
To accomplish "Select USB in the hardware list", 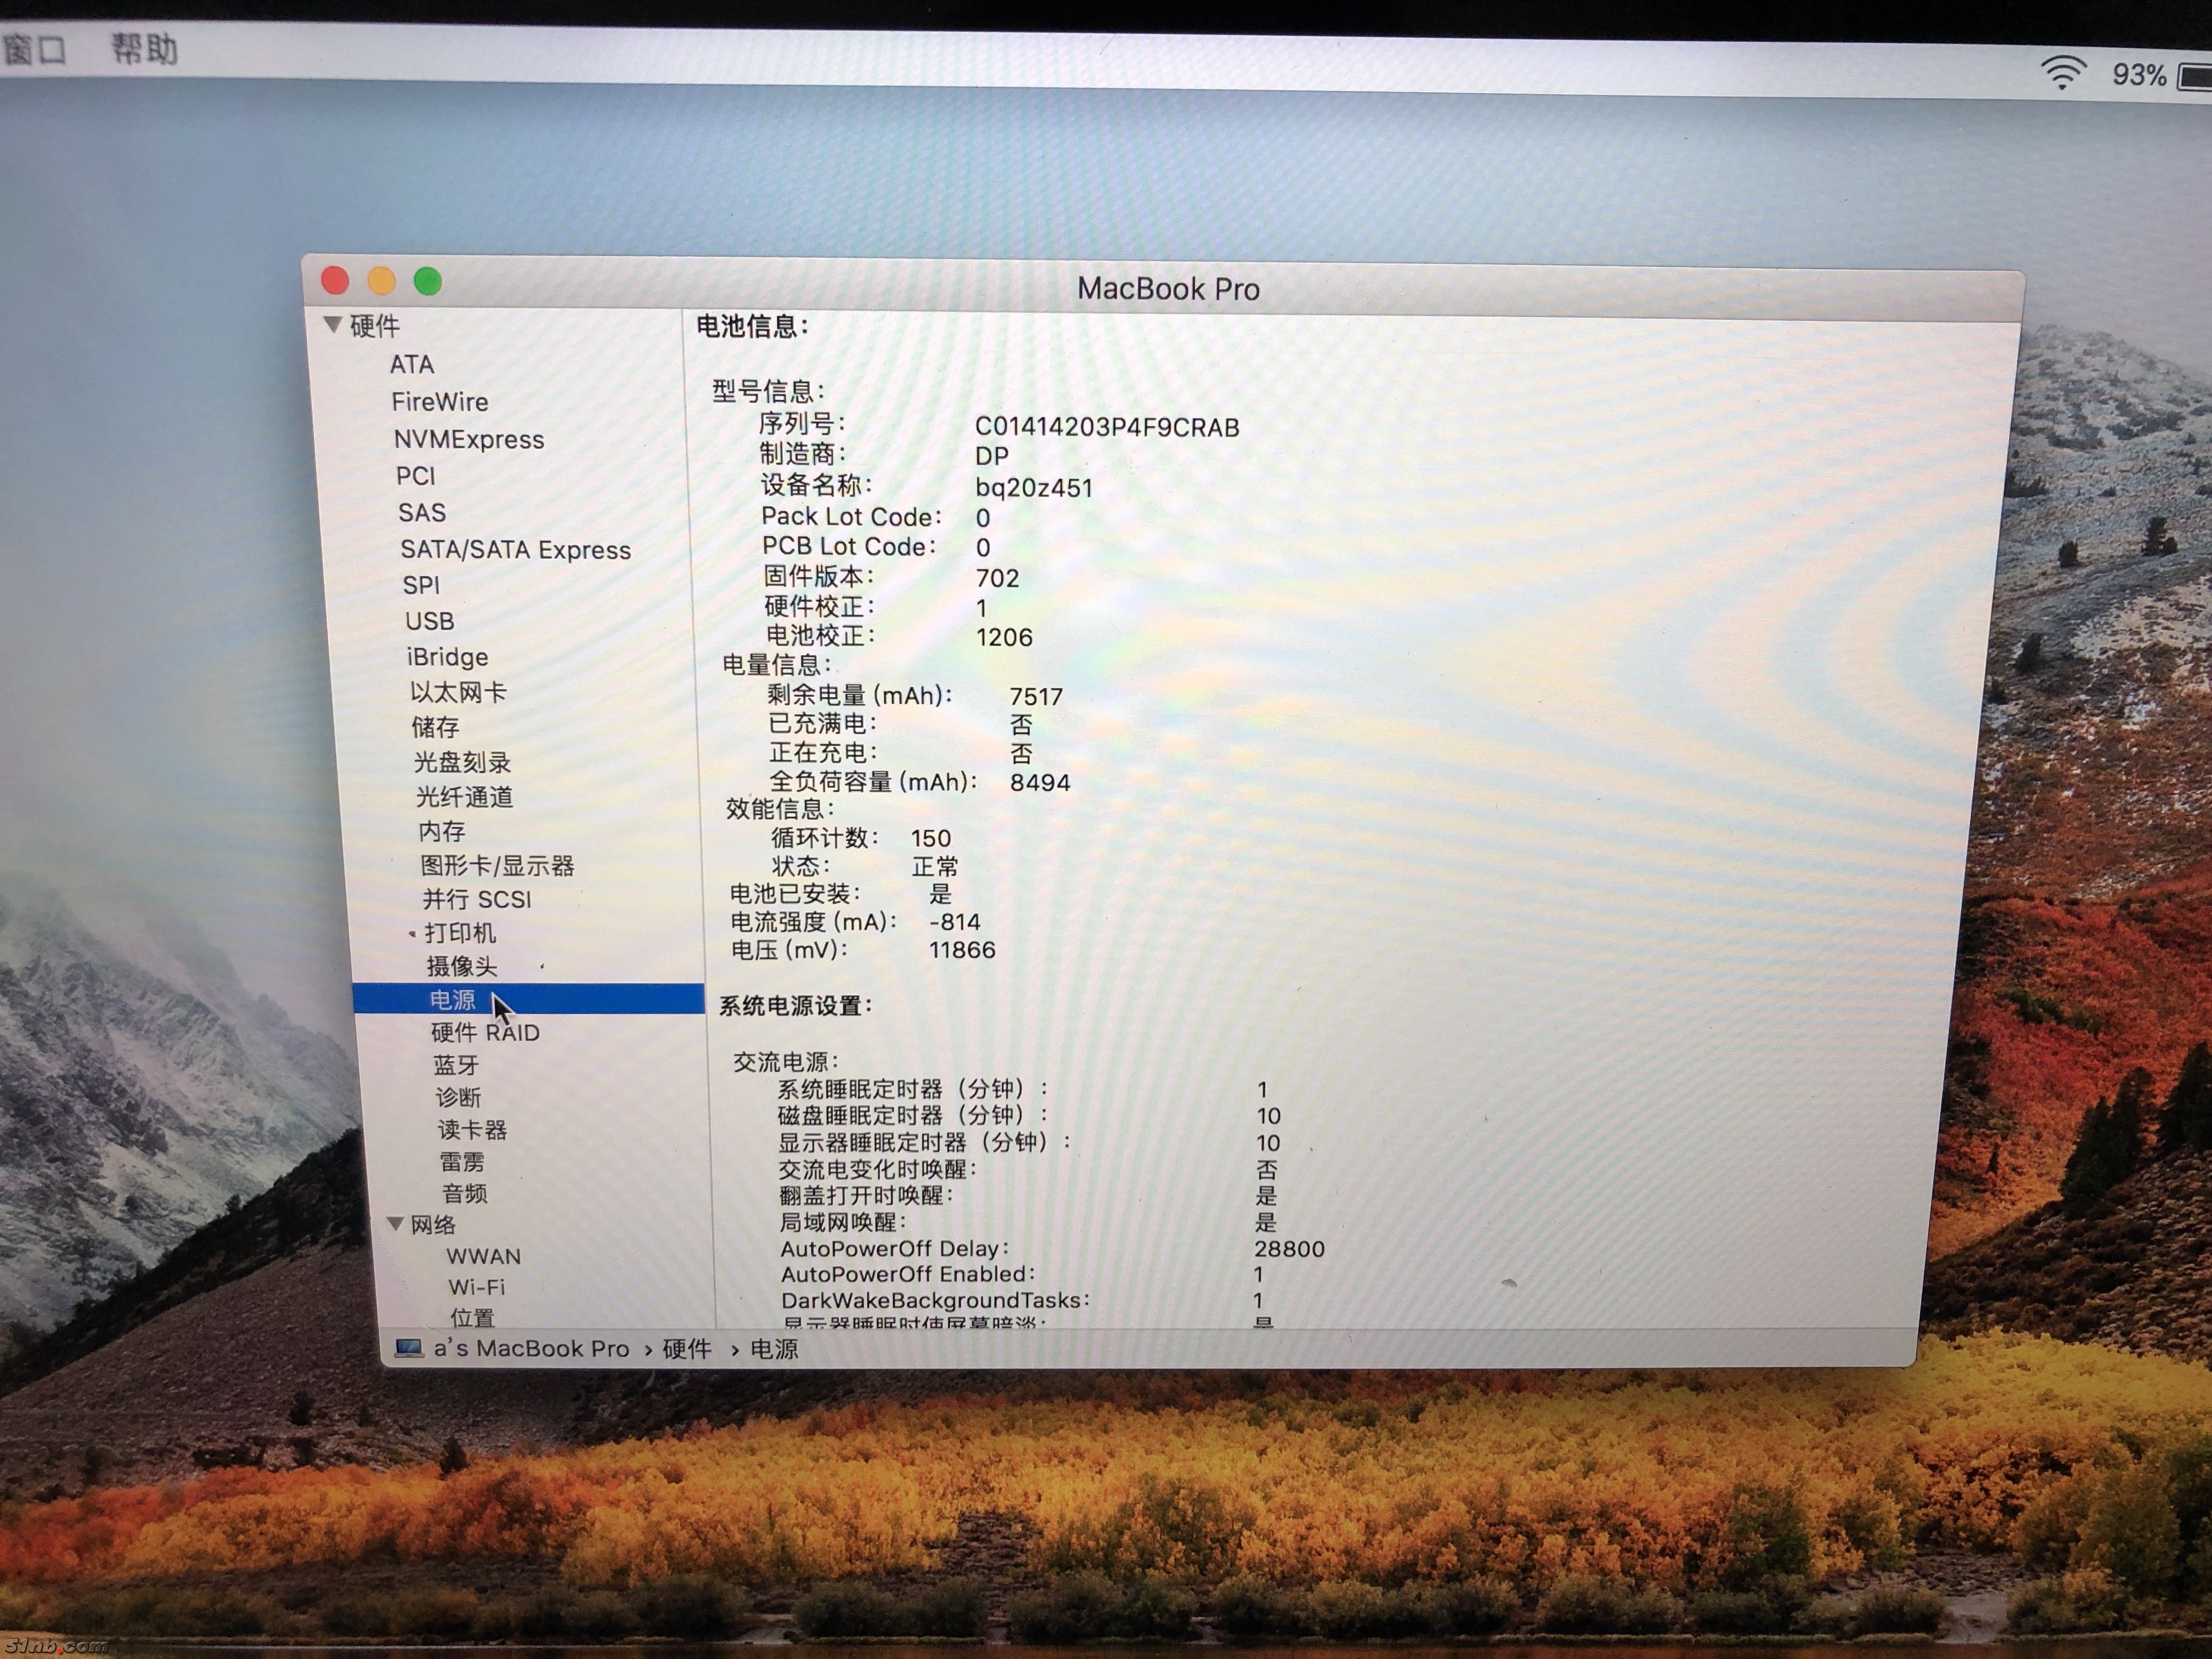I will click(x=429, y=621).
